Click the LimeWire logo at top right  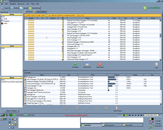point(152,8)
